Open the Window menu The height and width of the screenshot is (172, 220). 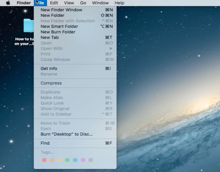pyautogui.click(x=100, y=3)
